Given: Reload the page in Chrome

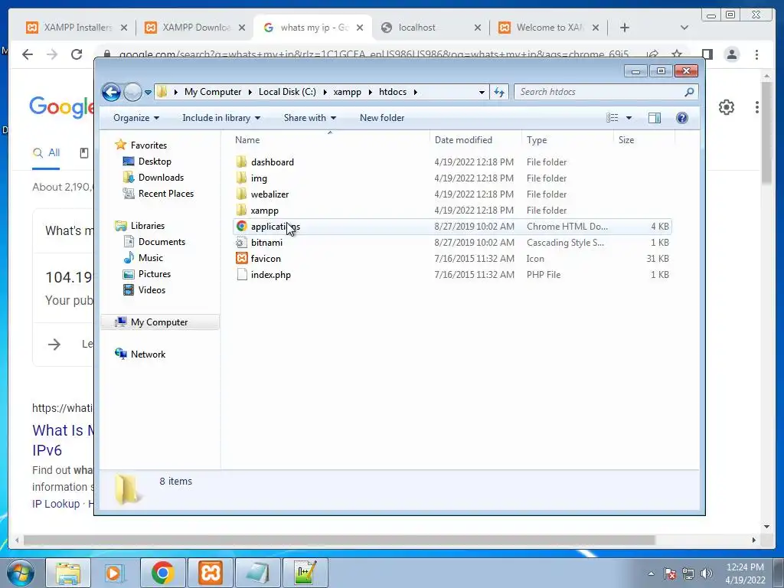Looking at the screenshot, I should [77, 54].
